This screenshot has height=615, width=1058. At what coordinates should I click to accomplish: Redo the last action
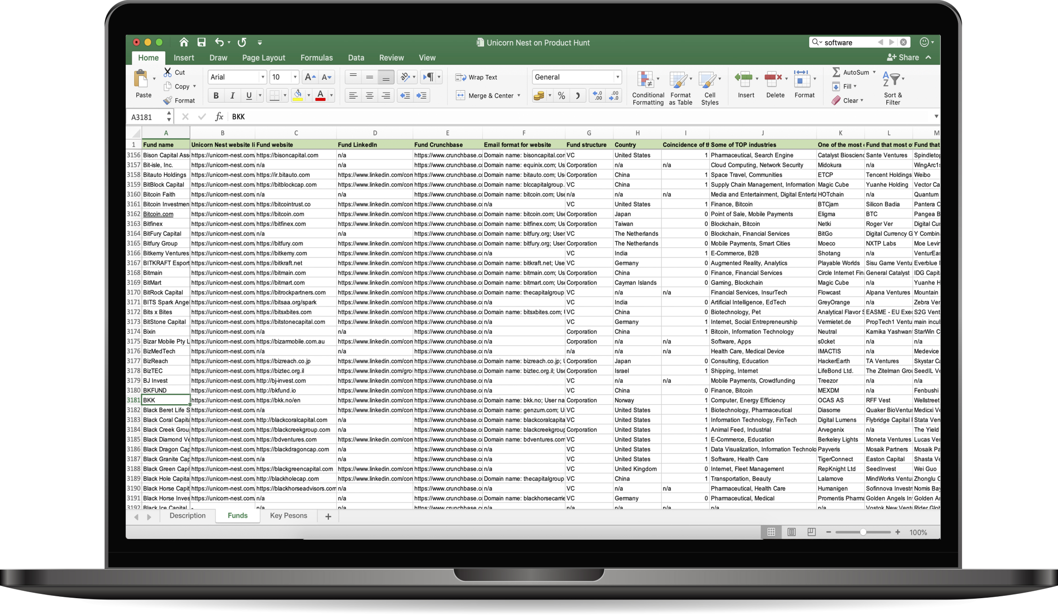[x=242, y=43]
